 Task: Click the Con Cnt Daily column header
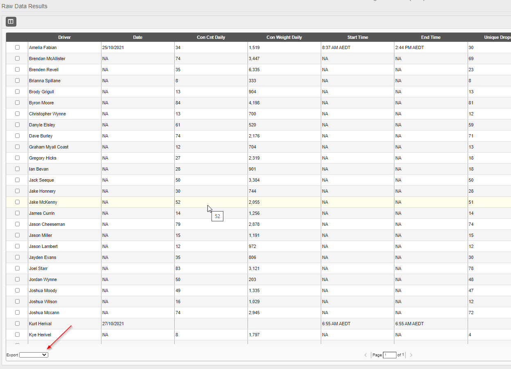click(211, 37)
